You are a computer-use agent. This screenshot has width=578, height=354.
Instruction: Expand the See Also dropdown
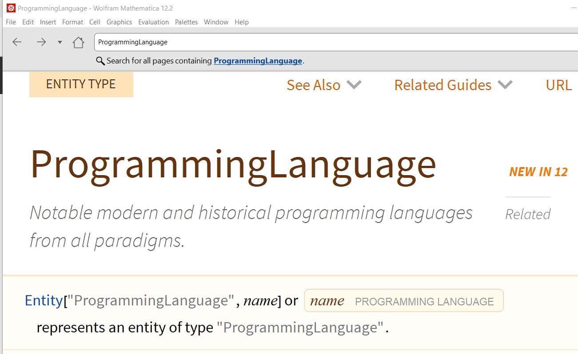point(324,85)
